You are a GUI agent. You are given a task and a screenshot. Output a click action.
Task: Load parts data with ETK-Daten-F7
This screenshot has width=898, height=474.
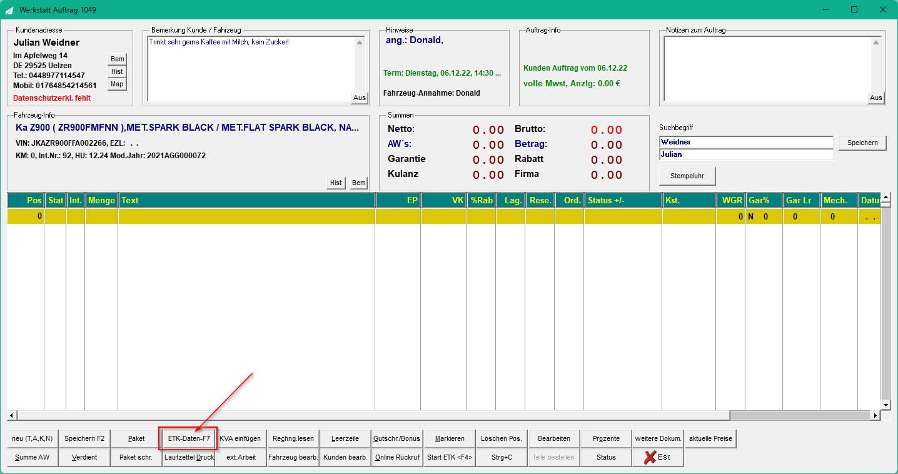point(189,438)
